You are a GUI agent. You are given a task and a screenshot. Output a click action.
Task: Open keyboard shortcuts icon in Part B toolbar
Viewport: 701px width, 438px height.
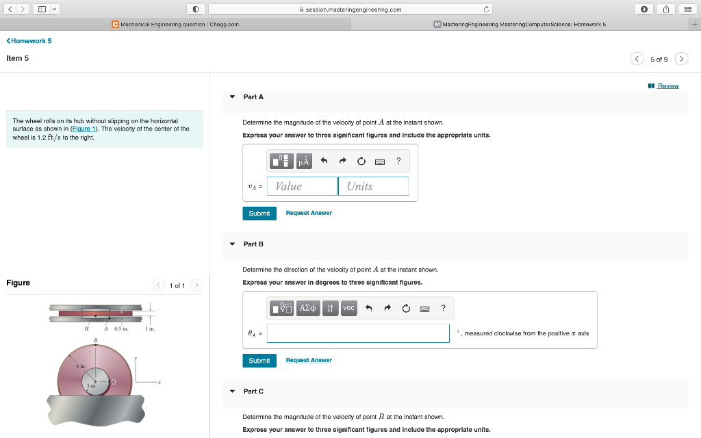424,308
